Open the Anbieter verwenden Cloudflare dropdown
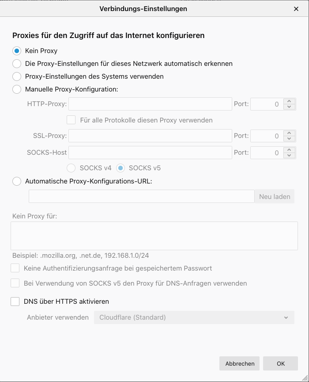 tap(194, 317)
